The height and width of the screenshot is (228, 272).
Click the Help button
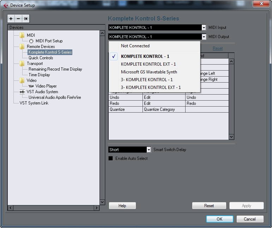[122, 206]
